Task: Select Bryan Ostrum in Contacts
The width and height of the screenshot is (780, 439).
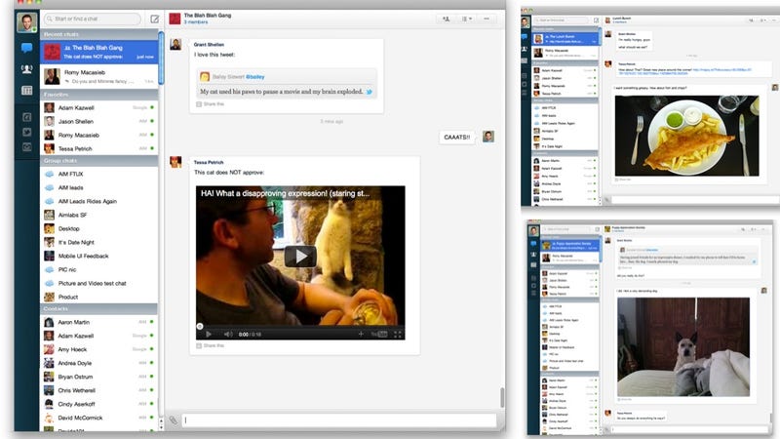Action: coord(99,377)
